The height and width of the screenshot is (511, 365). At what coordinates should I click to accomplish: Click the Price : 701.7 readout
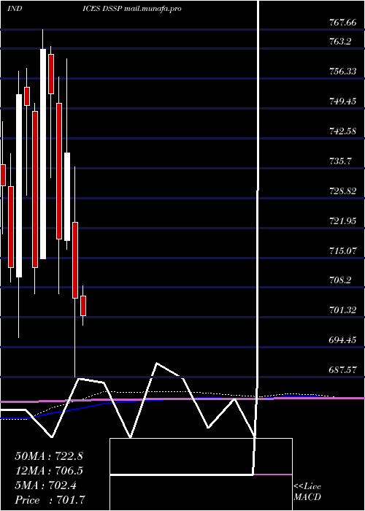pyautogui.click(x=50, y=500)
